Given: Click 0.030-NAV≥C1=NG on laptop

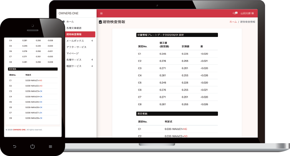Looking at the screenshot, I should click(x=176, y=129).
